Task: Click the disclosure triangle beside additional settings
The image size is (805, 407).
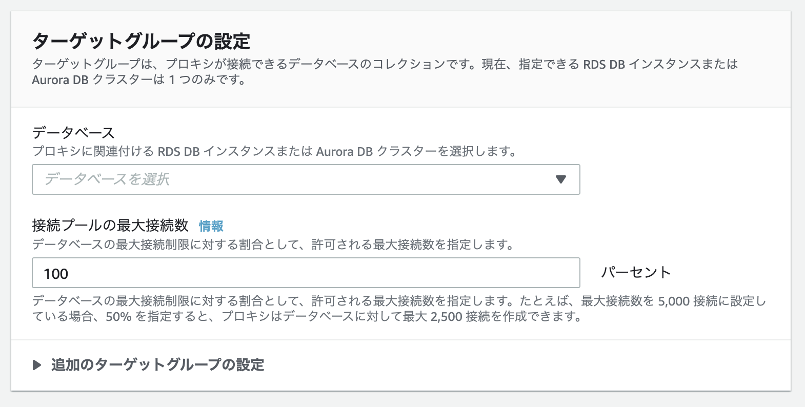Action: [x=37, y=365]
